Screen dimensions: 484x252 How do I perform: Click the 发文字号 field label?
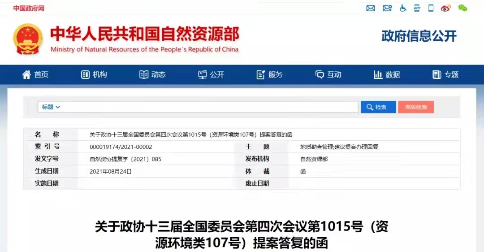47,159
